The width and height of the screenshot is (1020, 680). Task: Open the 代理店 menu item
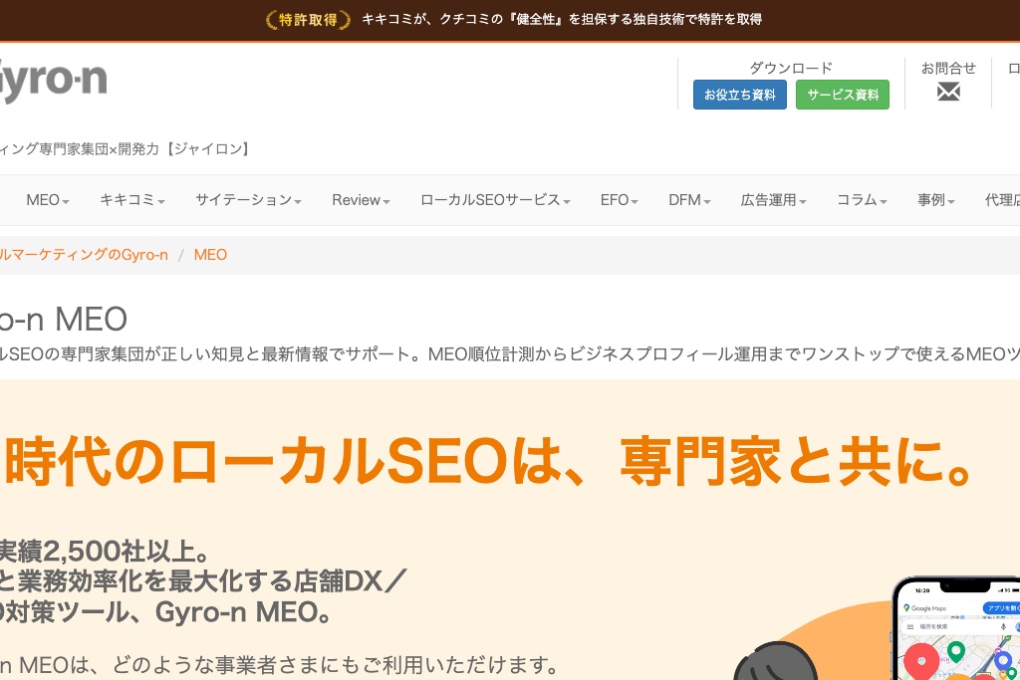tap(1002, 200)
